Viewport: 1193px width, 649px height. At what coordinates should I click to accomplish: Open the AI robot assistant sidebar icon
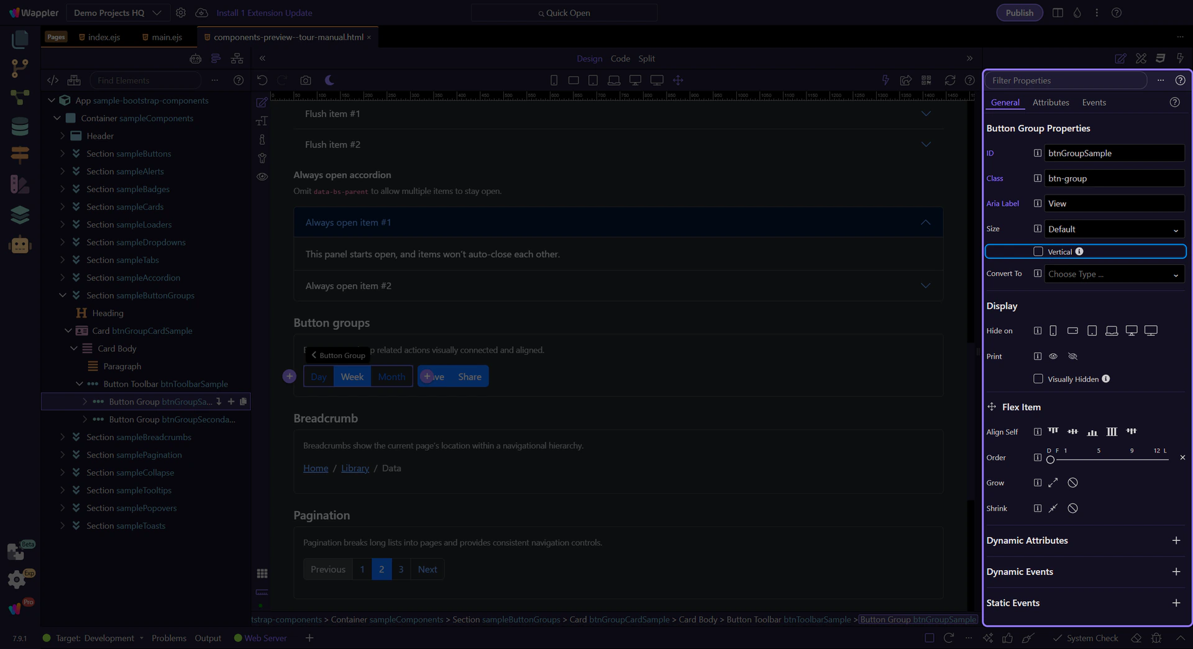[20, 244]
